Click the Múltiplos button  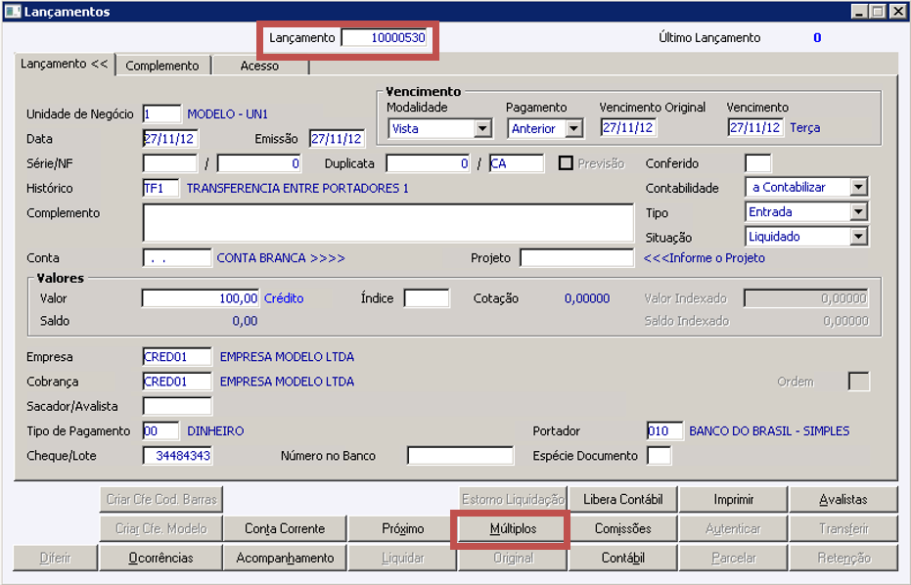(513, 528)
